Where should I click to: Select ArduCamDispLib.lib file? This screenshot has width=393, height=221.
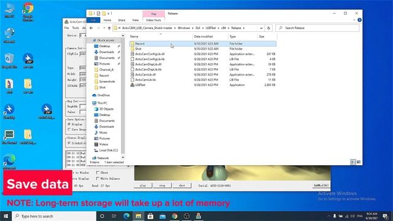click(148, 69)
